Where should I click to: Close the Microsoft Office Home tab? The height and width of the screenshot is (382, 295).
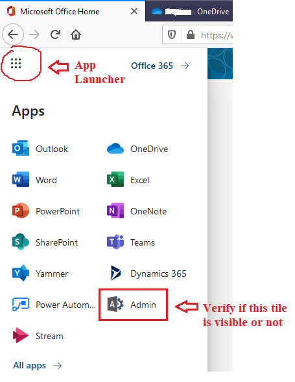[134, 11]
